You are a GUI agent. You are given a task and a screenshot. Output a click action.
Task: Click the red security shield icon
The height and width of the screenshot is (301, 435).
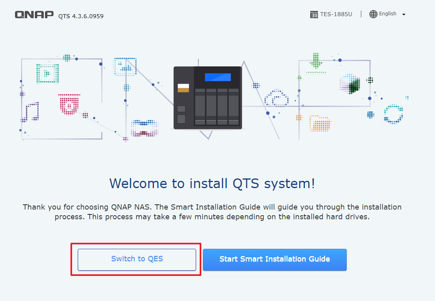click(68, 105)
